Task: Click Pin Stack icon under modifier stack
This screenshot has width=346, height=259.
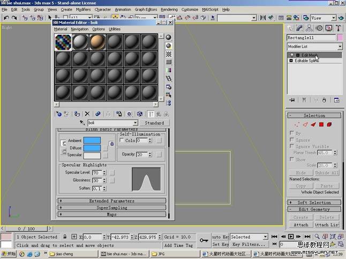Action: [292, 100]
